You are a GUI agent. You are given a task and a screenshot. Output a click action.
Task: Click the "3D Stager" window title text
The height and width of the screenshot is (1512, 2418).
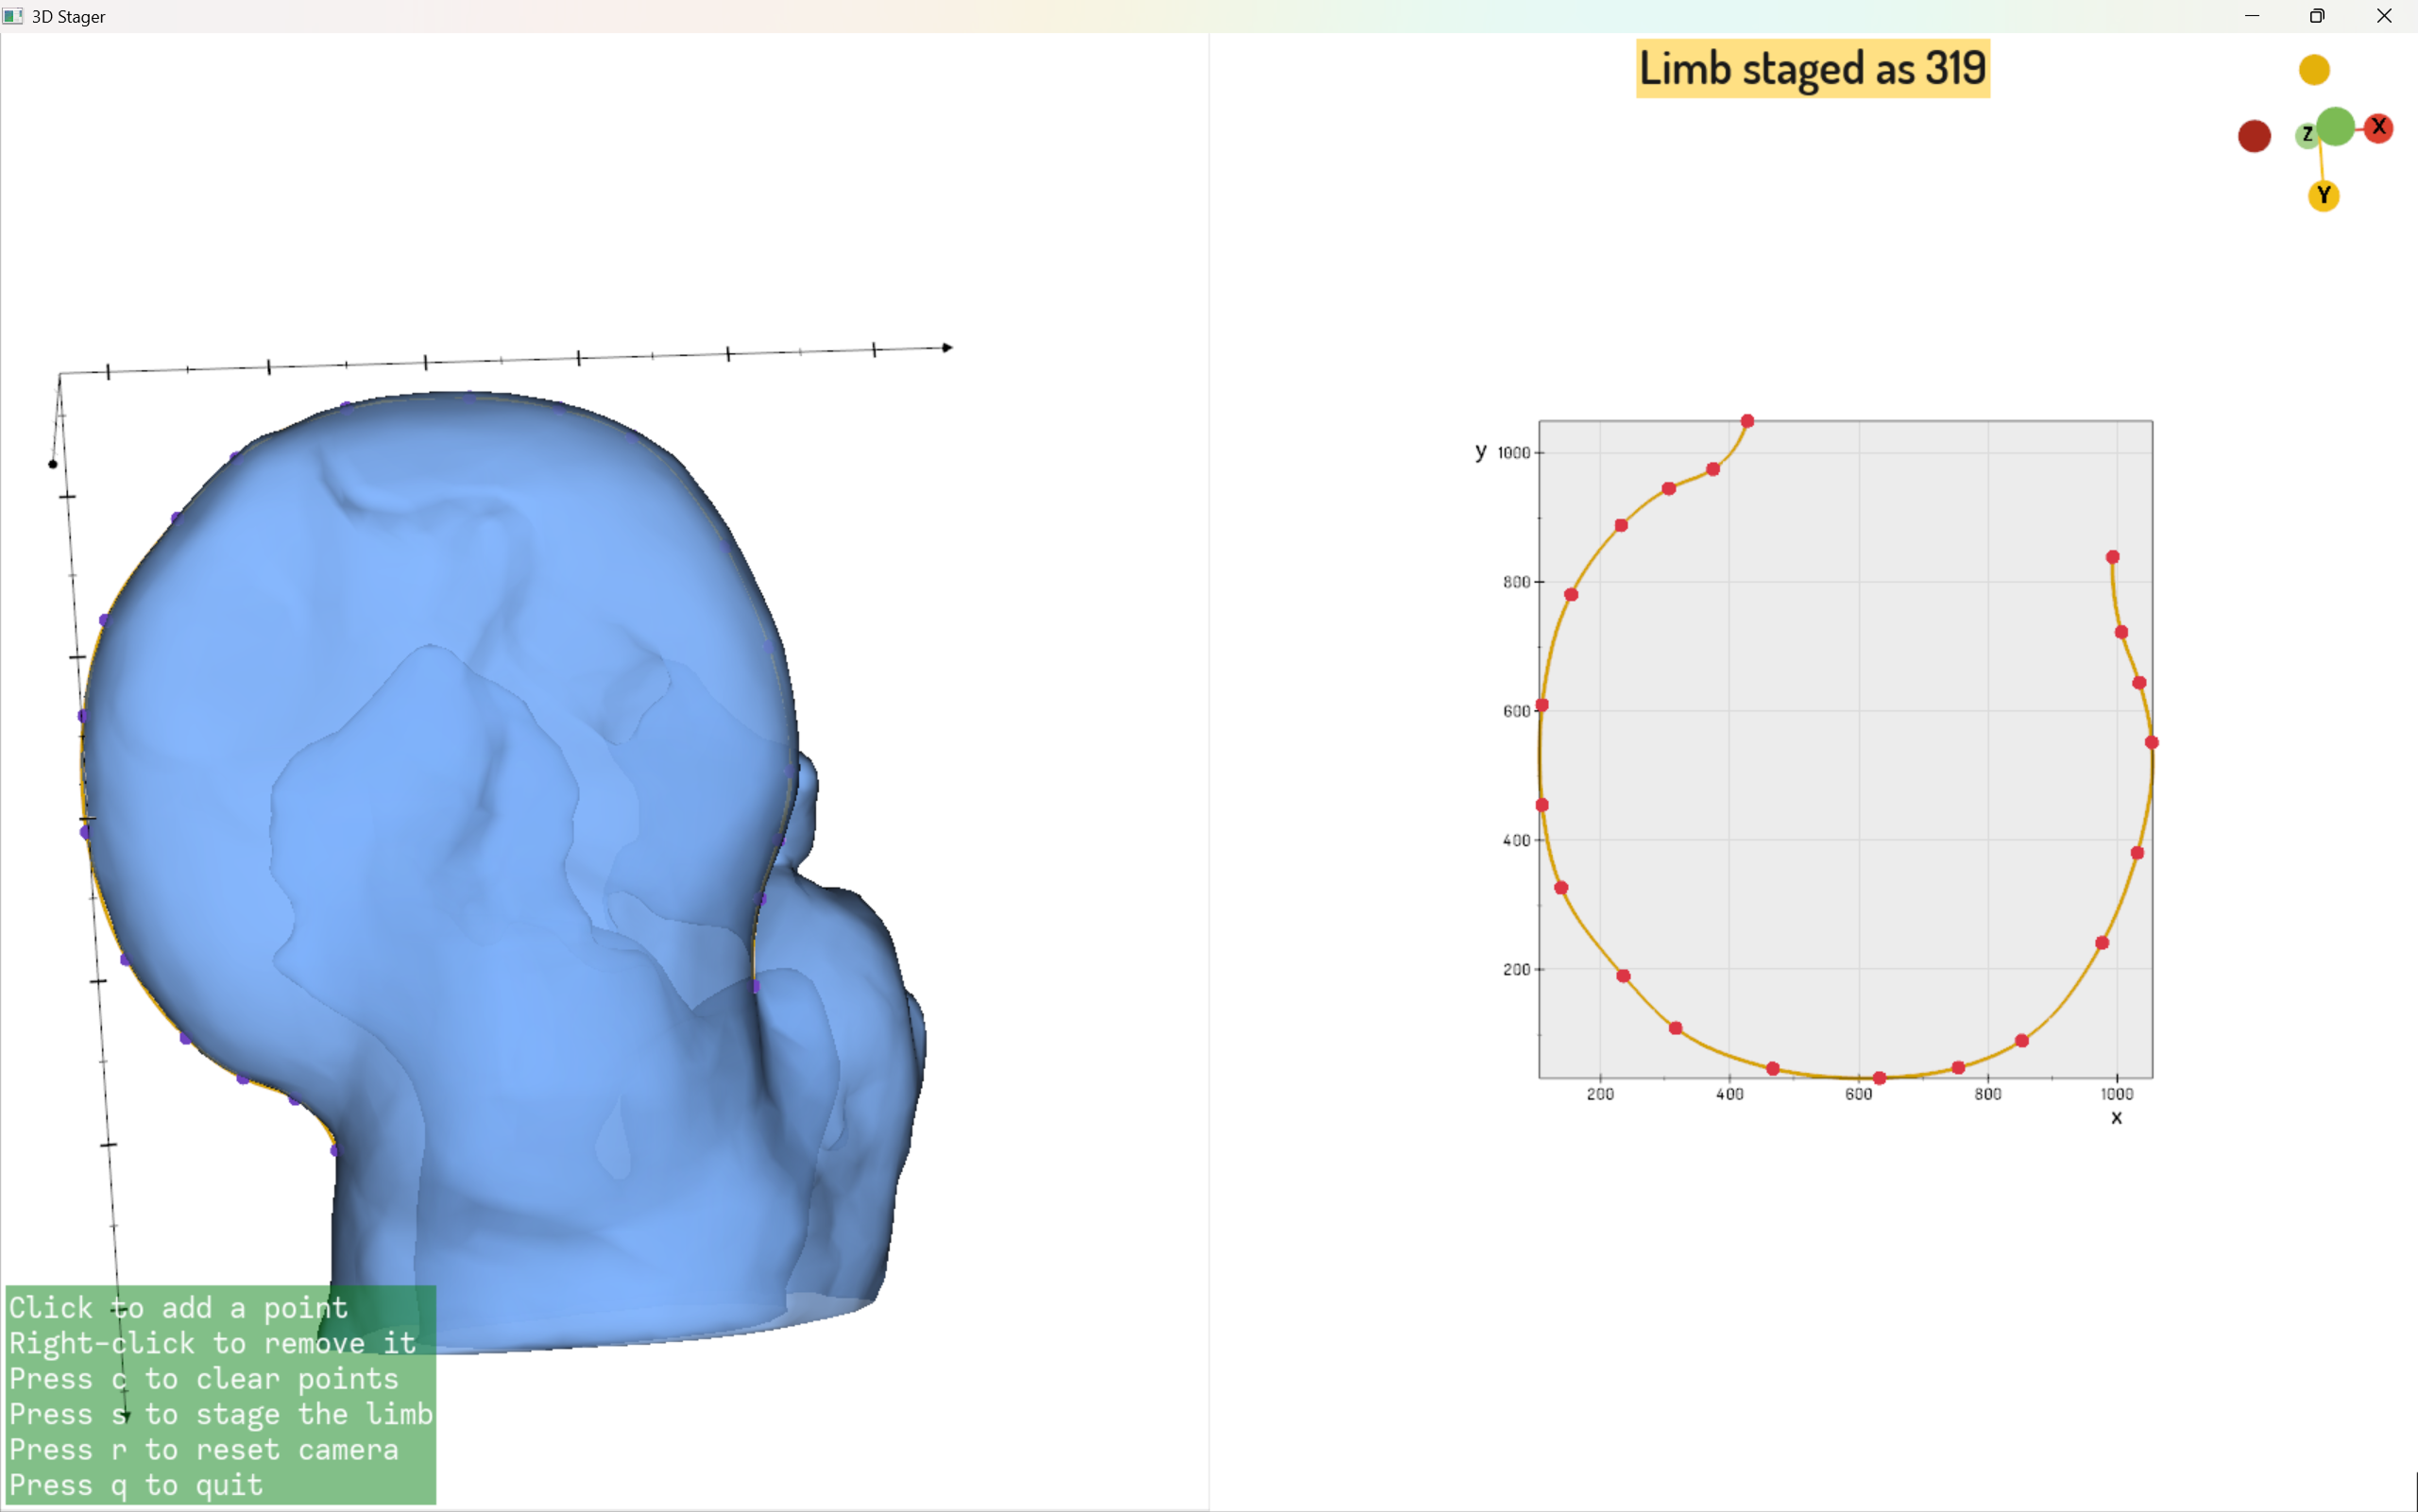click(x=68, y=16)
